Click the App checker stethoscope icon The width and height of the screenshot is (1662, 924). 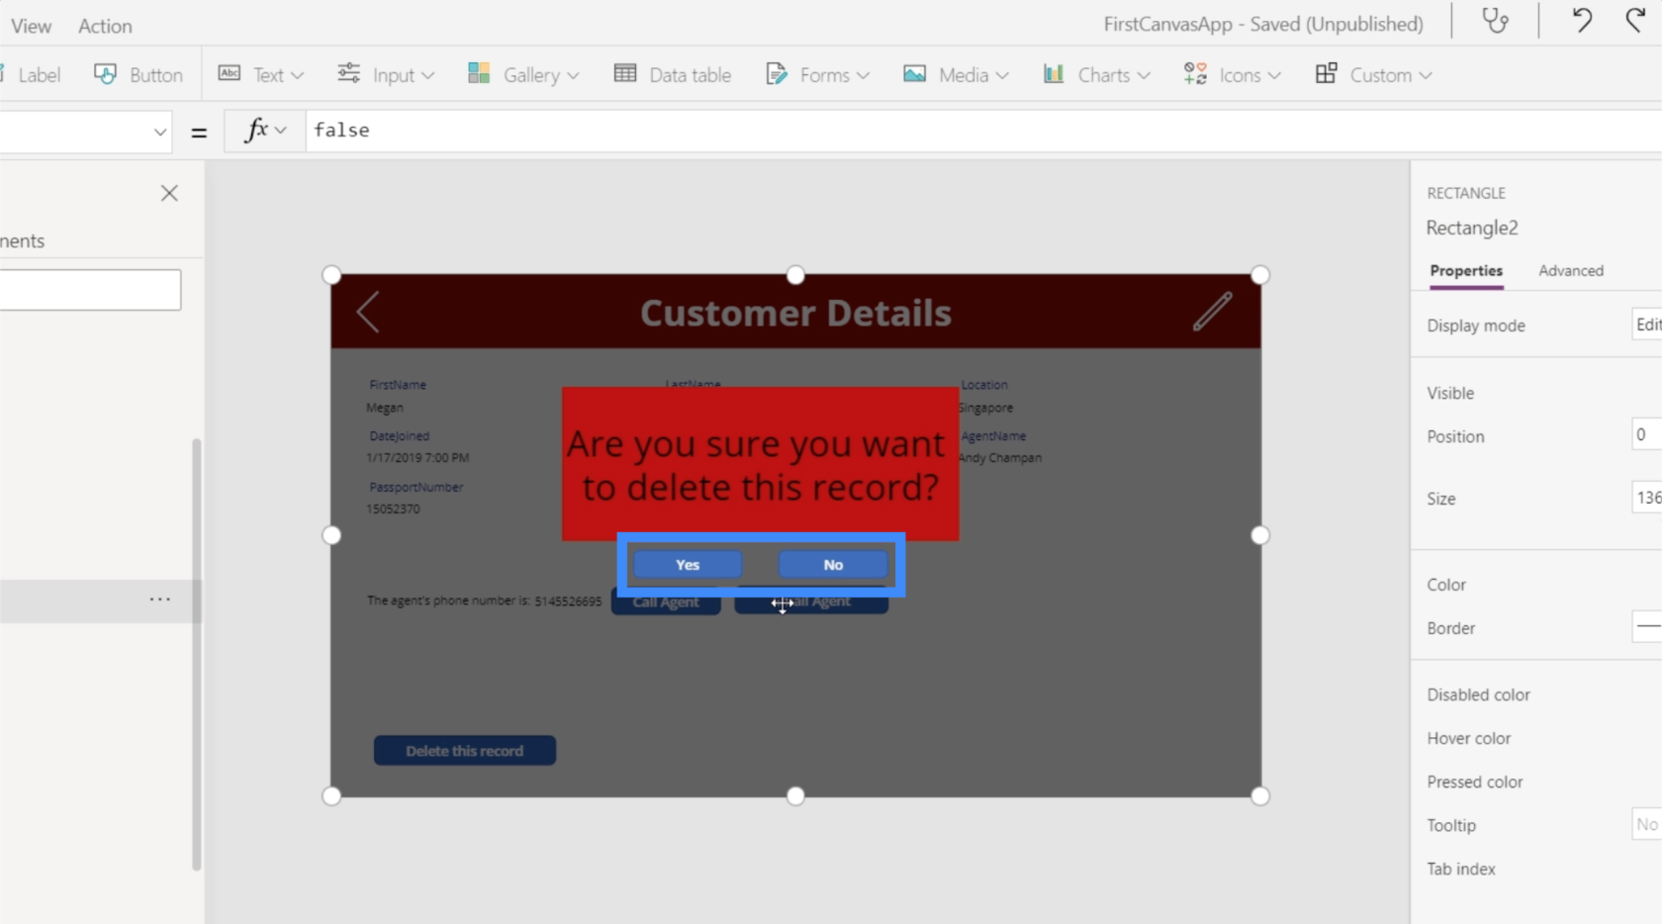click(x=1495, y=21)
